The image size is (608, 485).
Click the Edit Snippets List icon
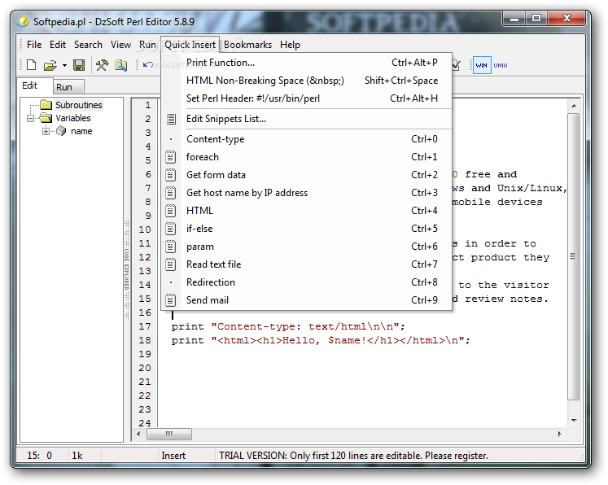coord(171,119)
